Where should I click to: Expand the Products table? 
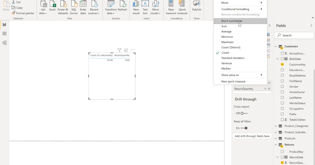(x=276, y=138)
